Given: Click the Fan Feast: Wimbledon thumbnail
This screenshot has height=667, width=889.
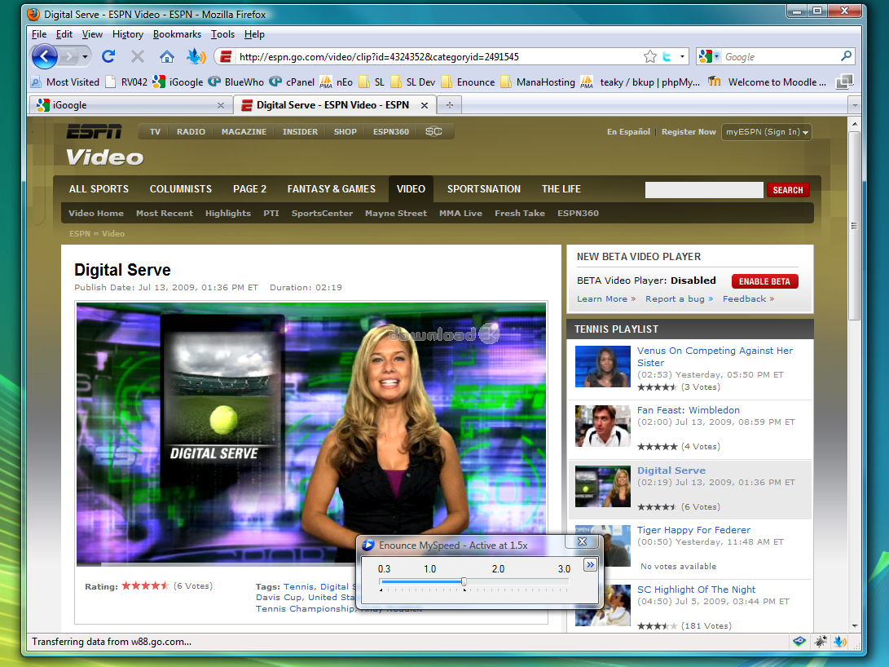Looking at the screenshot, I should point(602,426).
